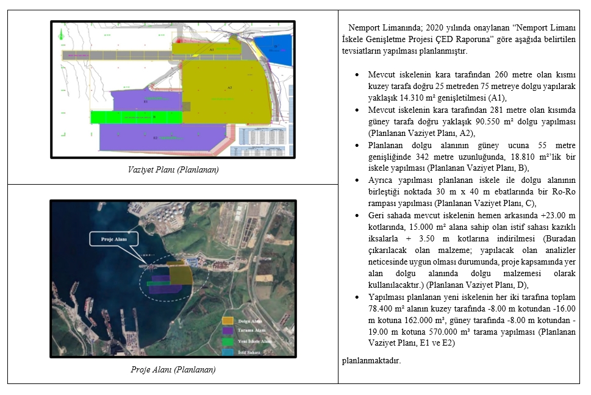Click the intro paragraph starting "Nemport Limanında"
This screenshot has height=395, width=591.
click(459, 39)
